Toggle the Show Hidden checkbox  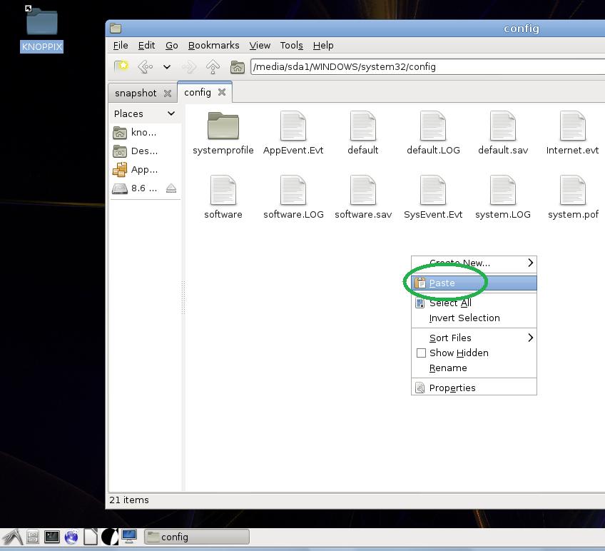(x=422, y=353)
